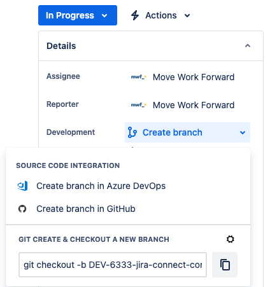The image size is (270, 287).
Task: Click Move Work Forward assignee name
Action: 194,77
